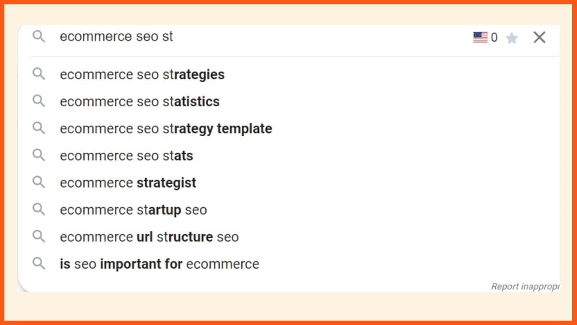The image size is (577, 325).
Task: Click the '0' count next to the flag
Action: [x=494, y=38]
